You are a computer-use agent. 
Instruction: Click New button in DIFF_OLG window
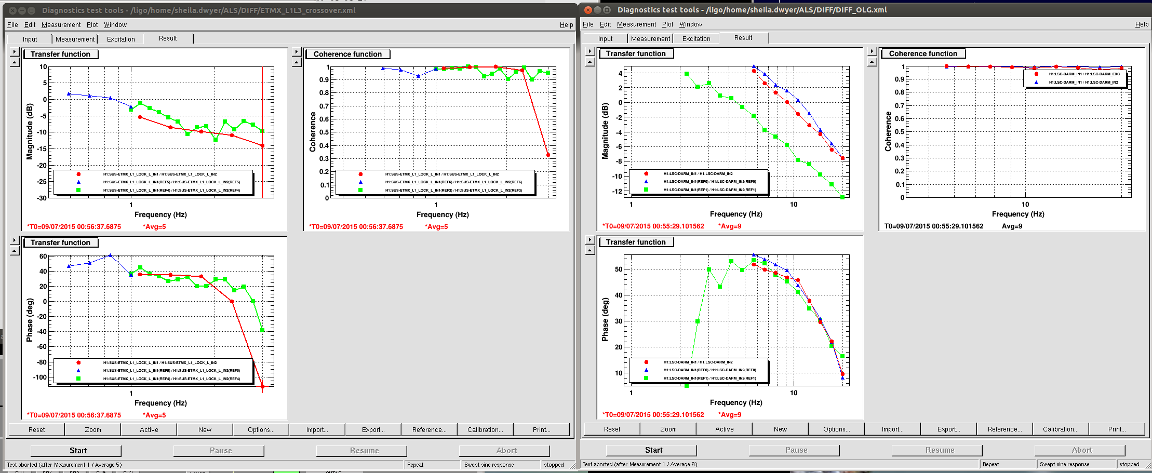(x=780, y=429)
